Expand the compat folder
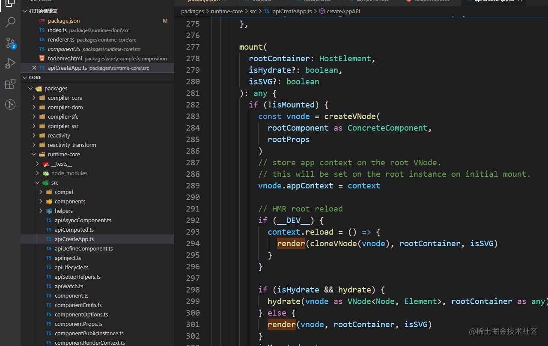Viewport: 548px width, 346px height. pos(41,192)
